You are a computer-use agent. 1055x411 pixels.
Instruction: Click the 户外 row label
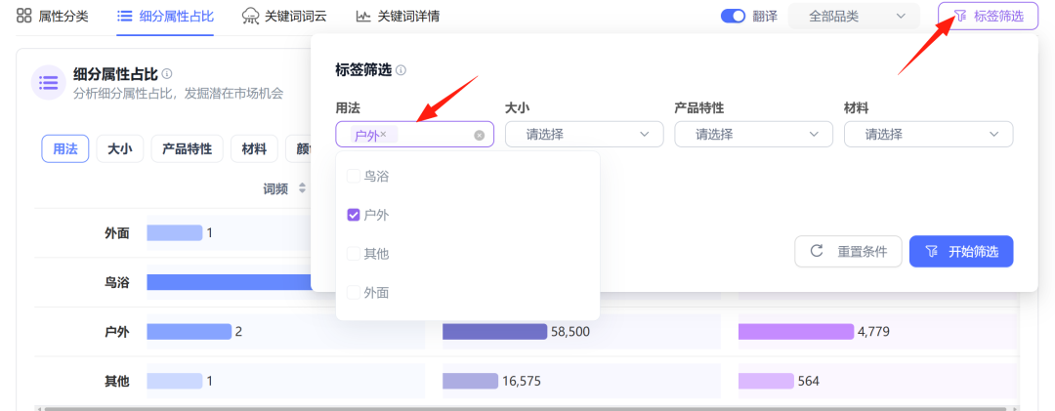click(x=116, y=332)
